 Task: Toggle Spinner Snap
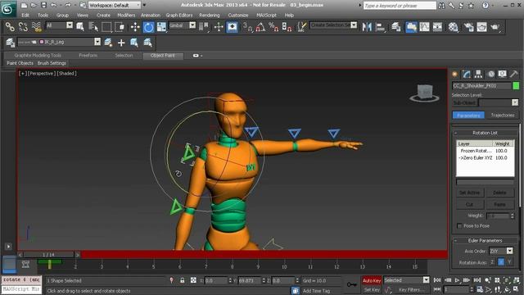[x=287, y=26]
